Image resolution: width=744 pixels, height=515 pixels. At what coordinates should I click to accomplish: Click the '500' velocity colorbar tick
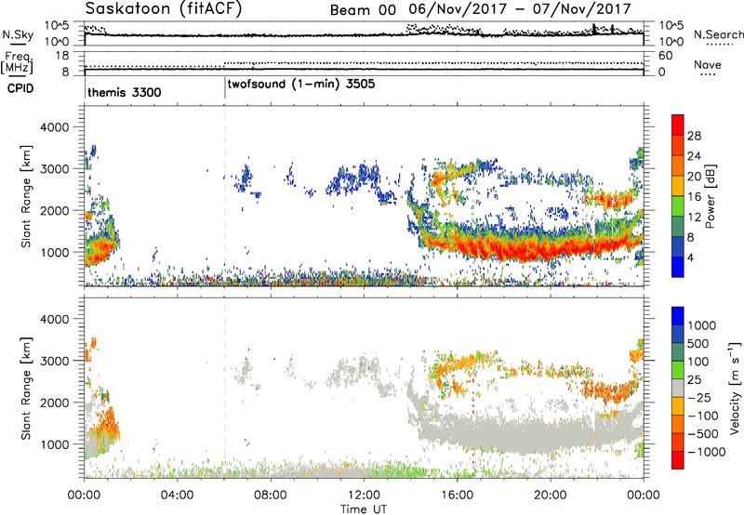click(x=698, y=343)
